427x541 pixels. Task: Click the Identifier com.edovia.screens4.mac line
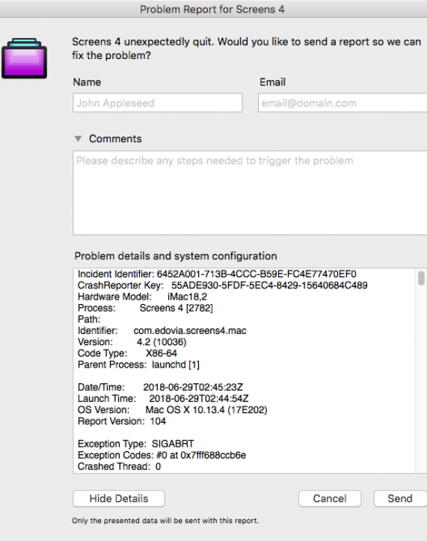(x=162, y=330)
